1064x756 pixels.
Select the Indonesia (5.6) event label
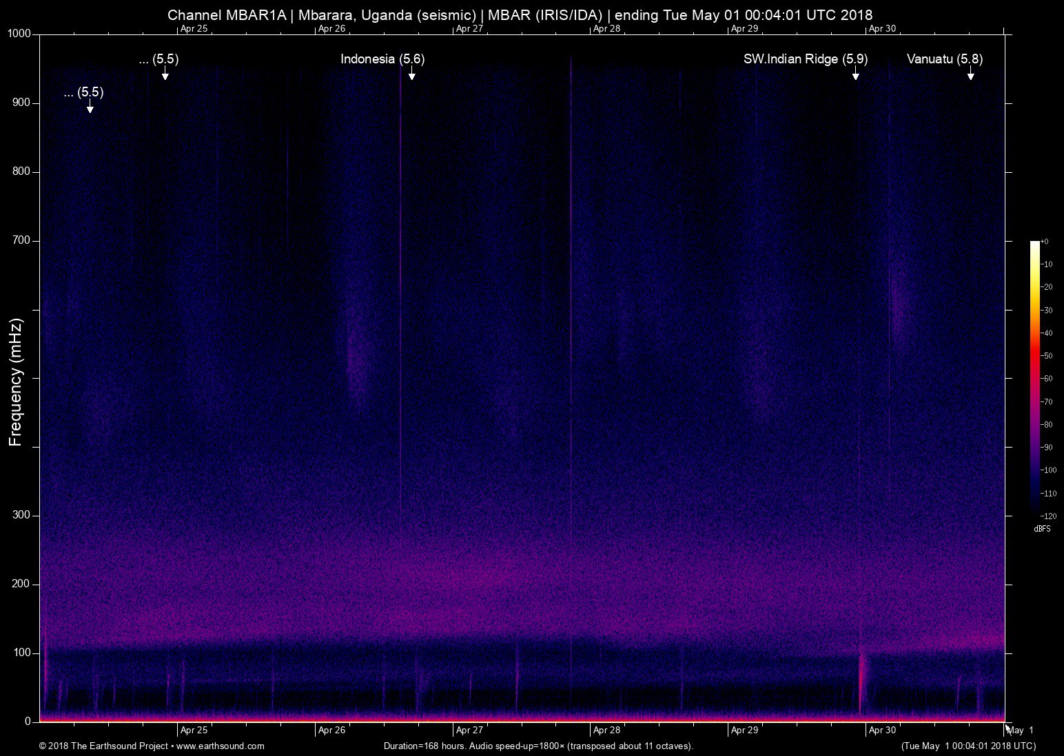point(382,59)
